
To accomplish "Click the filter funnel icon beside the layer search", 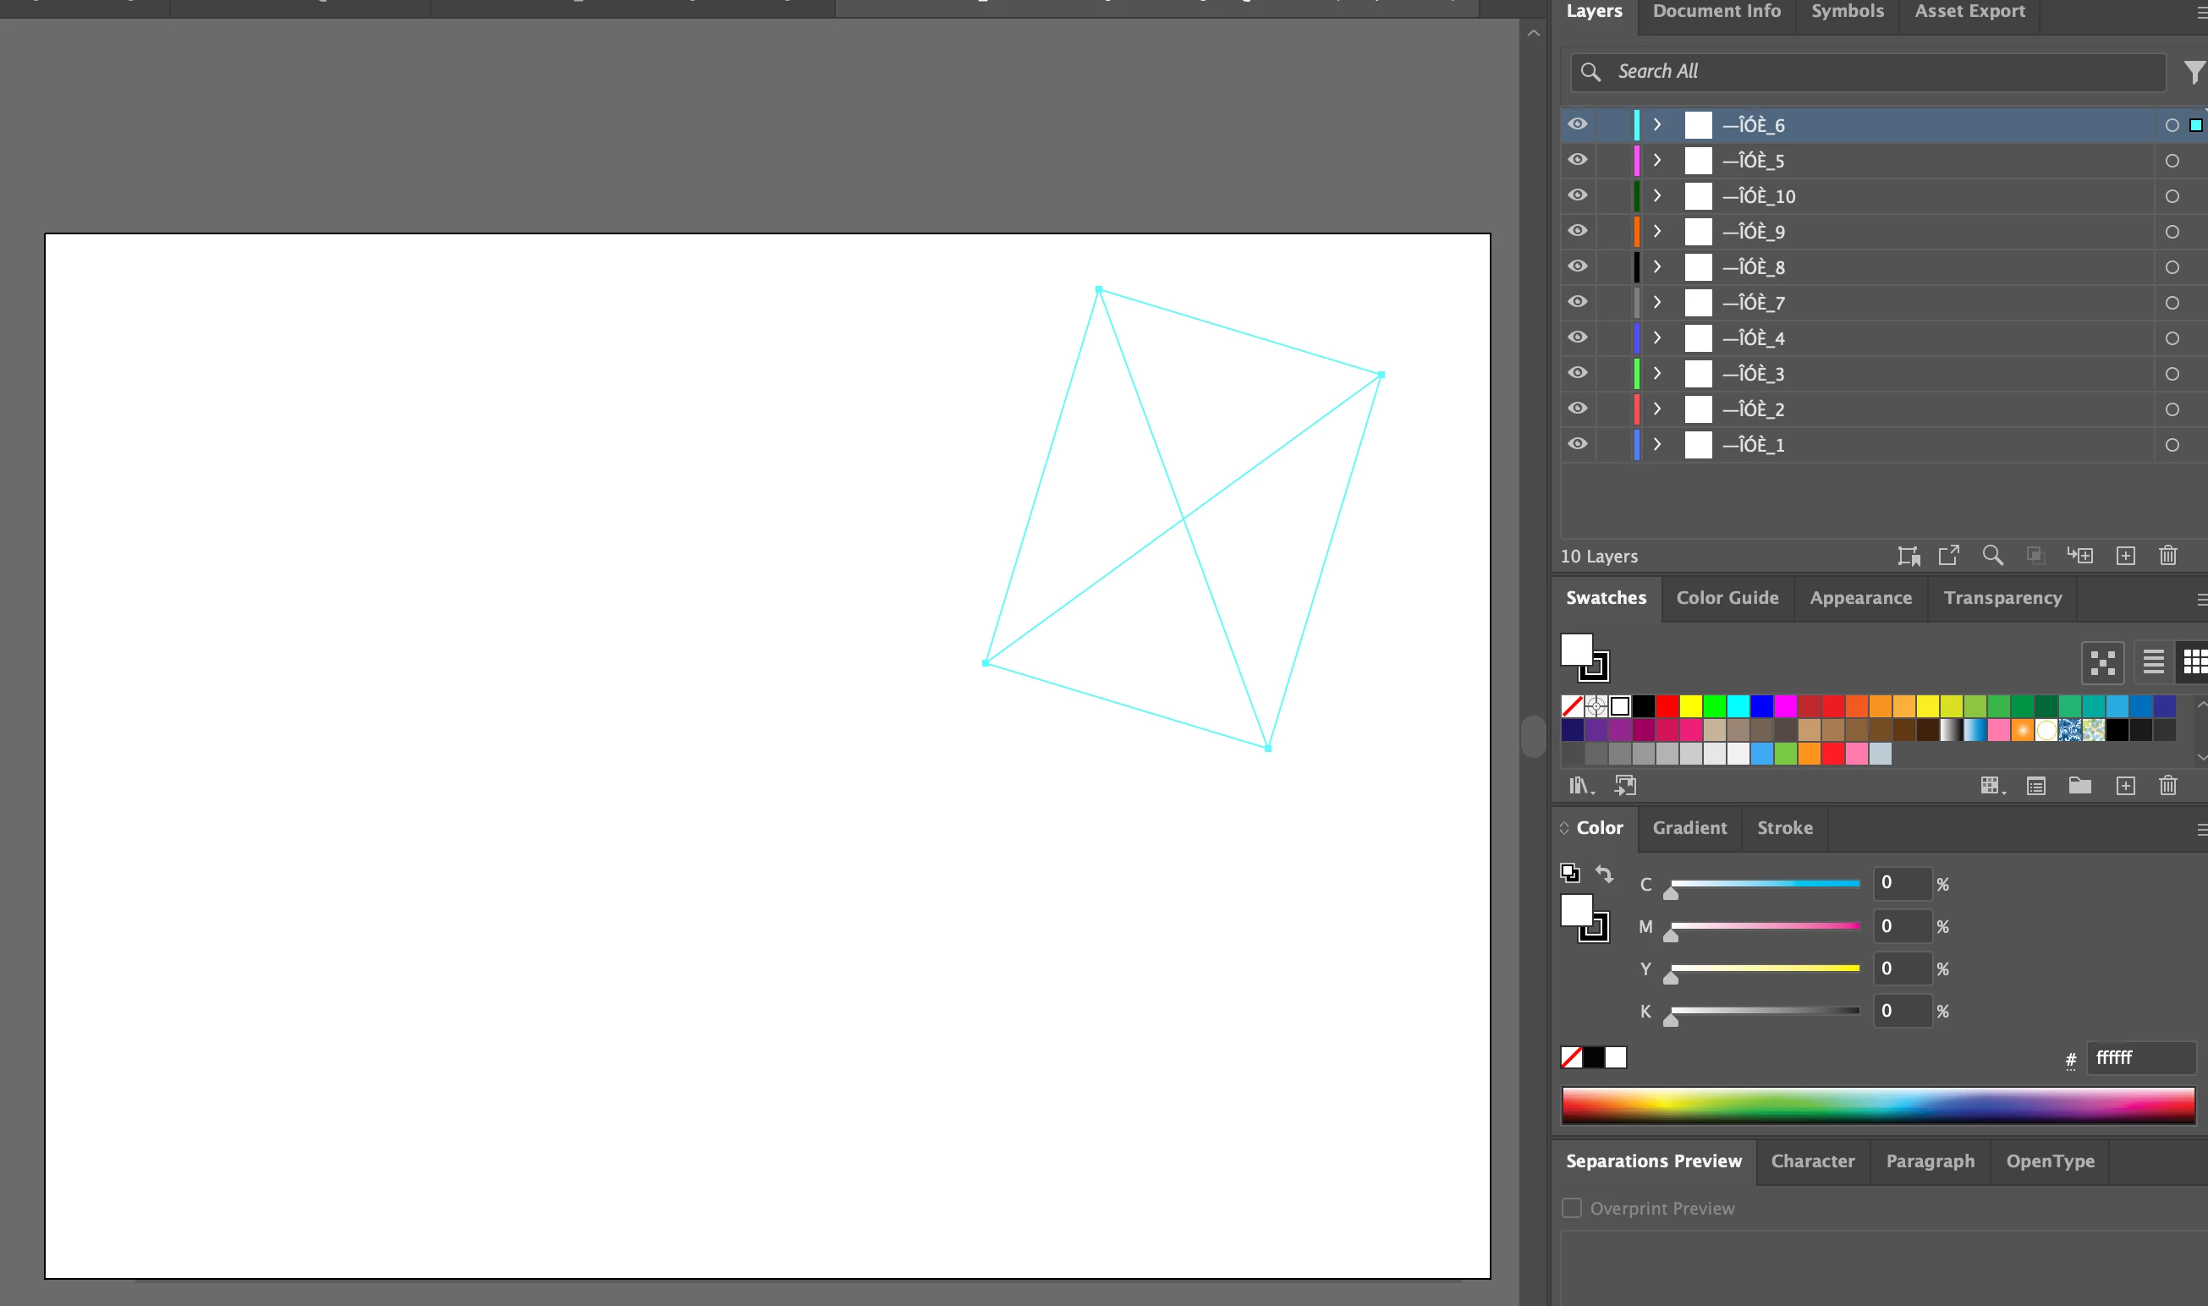I will pos(2194,72).
